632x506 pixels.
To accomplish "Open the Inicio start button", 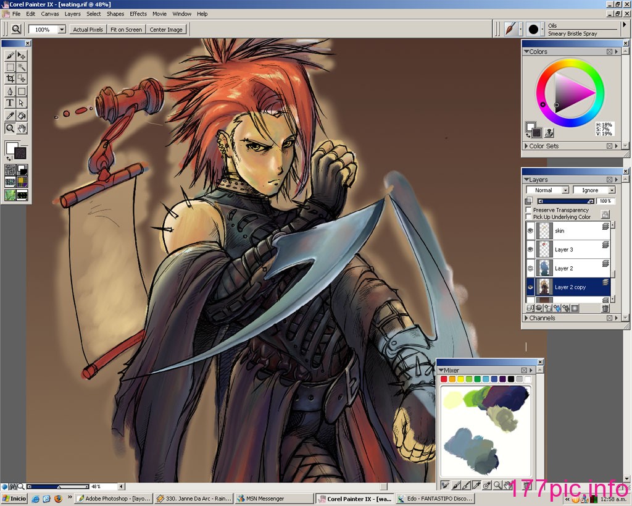I will [x=15, y=499].
